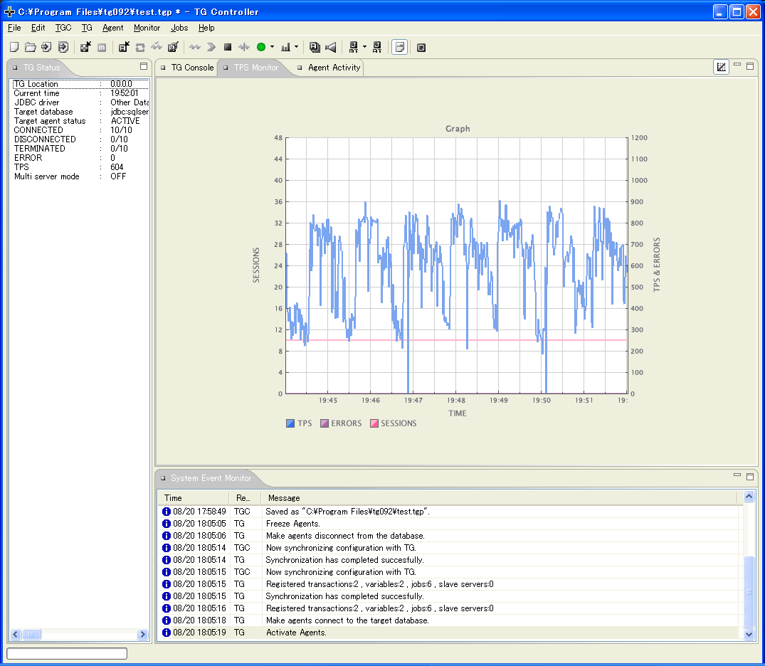The width and height of the screenshot is (765, 666).
Task: Toggle graph gridlines button in TPS Monitor
Action: coord(721,67)
